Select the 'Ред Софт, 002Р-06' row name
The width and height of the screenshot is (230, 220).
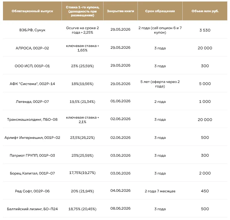(32, 191)
